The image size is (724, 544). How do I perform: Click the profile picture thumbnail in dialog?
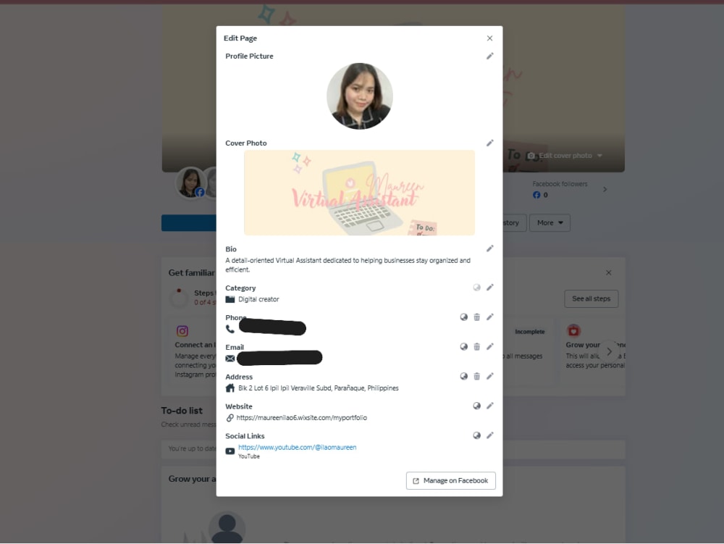coord(360,96)
